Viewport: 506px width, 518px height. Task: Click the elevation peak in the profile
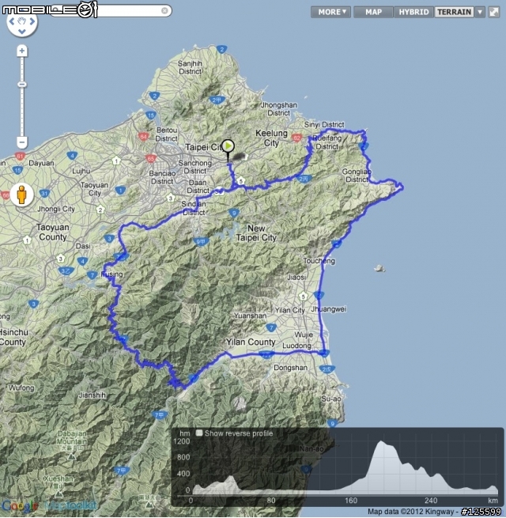[x=382, y=442]
